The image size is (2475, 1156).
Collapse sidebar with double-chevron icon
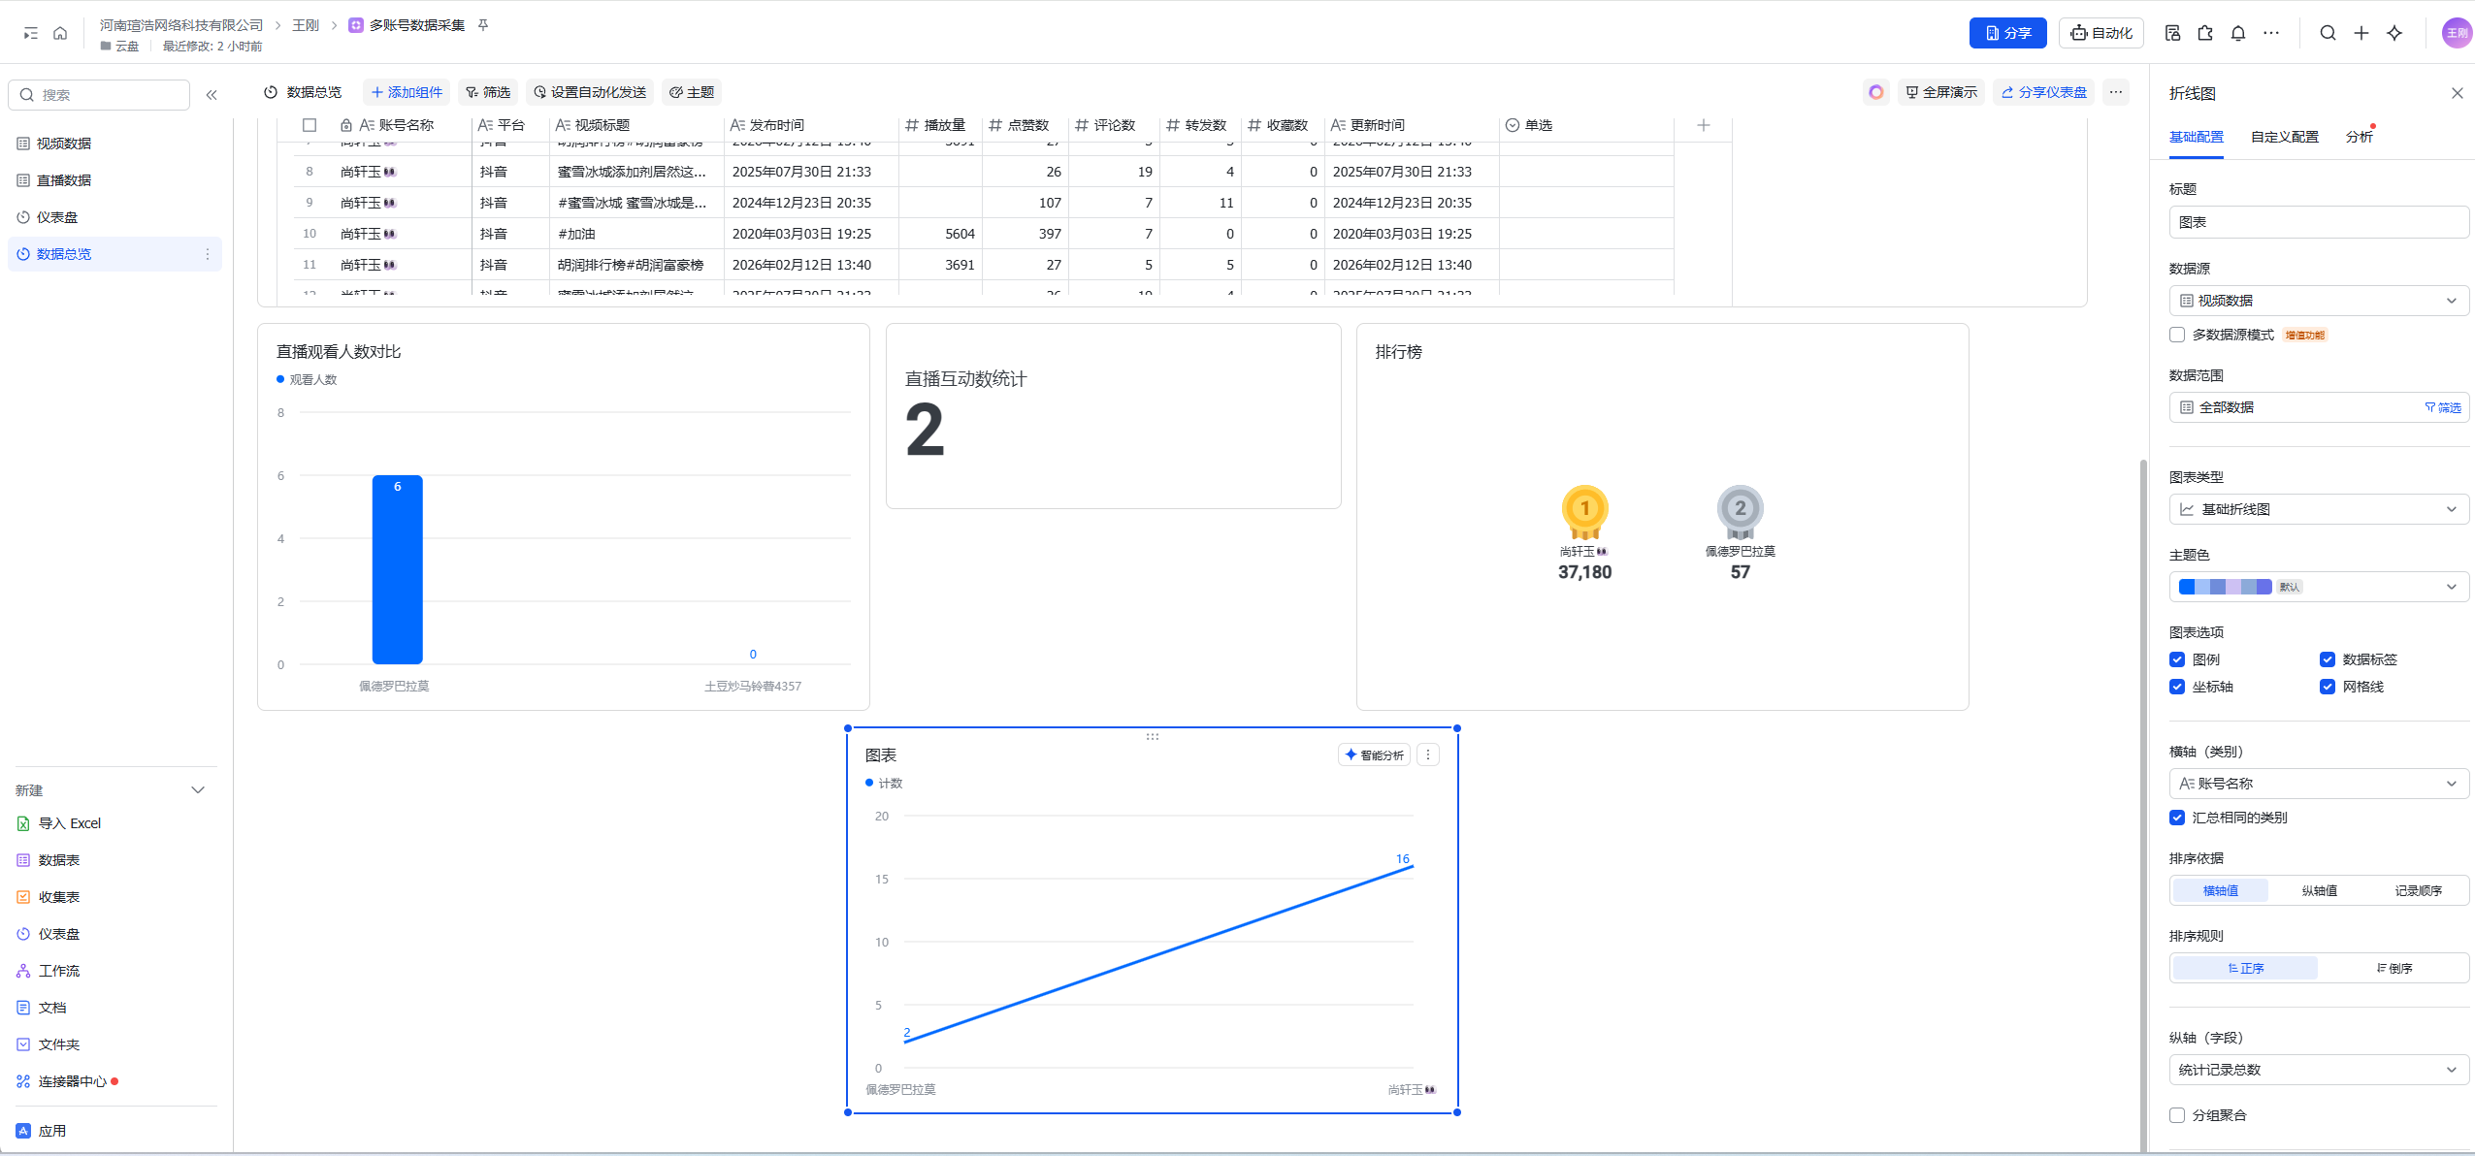point(212,95)
